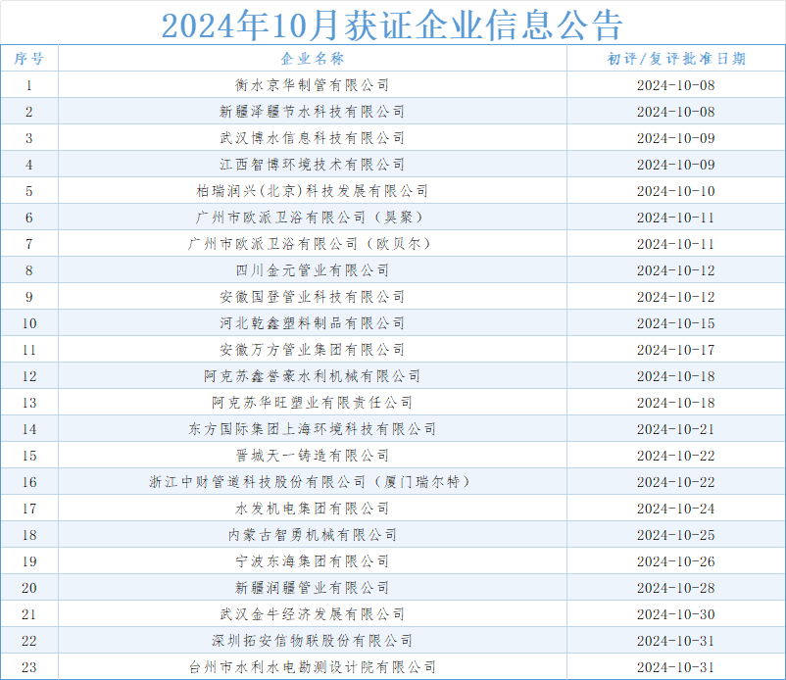Select 安徽国登管业科技有限公司 company name
786x680 pixels.
tap(313, 297)
